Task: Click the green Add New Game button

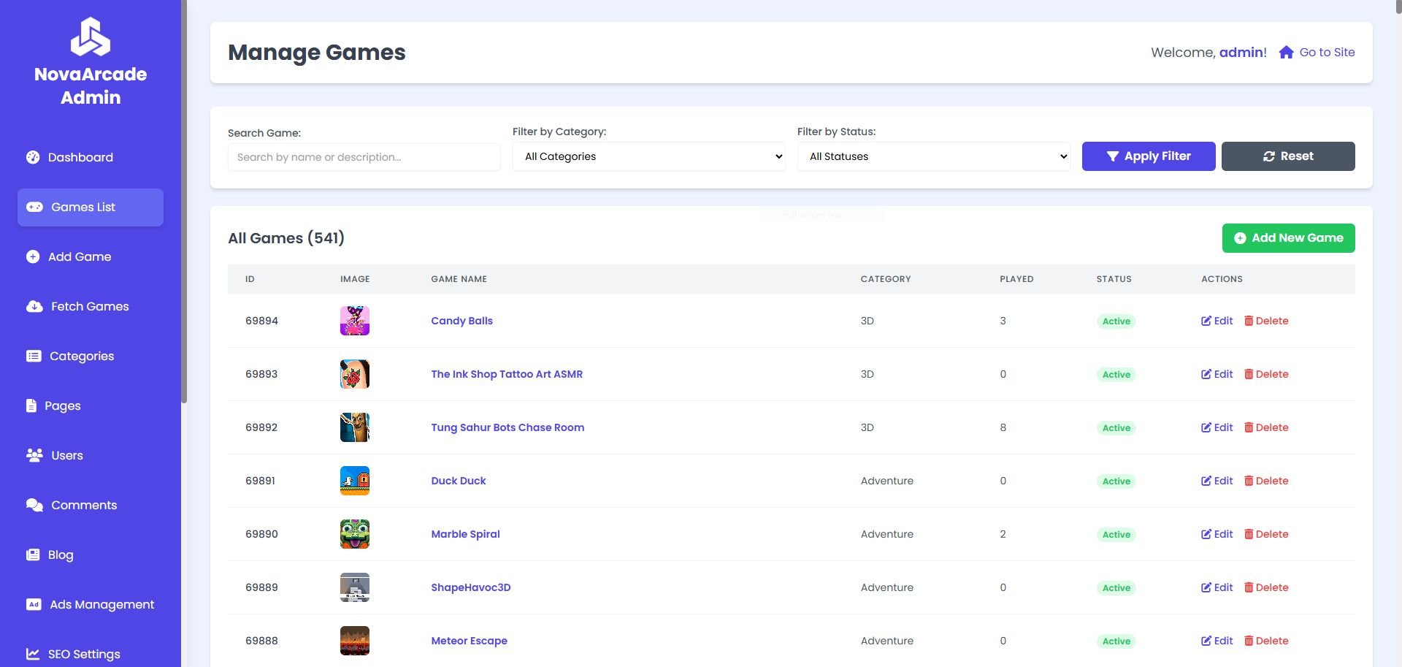Action: (1288, 238)
